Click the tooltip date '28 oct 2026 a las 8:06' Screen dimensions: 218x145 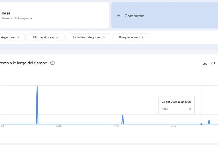click(176, 102)
